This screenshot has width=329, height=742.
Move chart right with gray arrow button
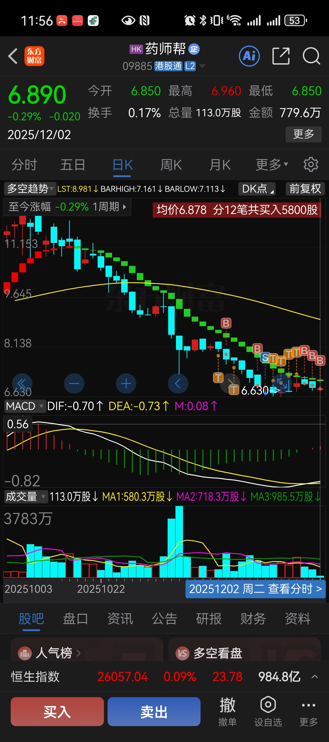coord(230,383)
